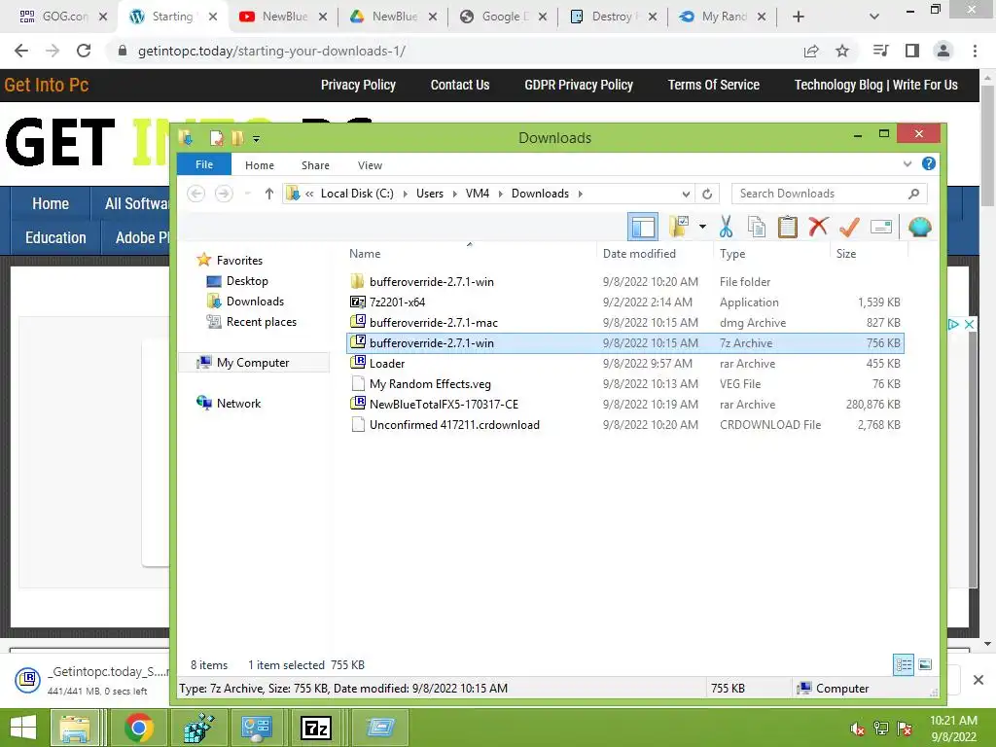Open Chrome tab search dropdown
996x747 pixels.
pos(874,17)
